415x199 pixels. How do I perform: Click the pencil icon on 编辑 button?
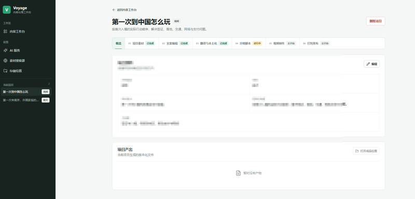pos(368,64)
